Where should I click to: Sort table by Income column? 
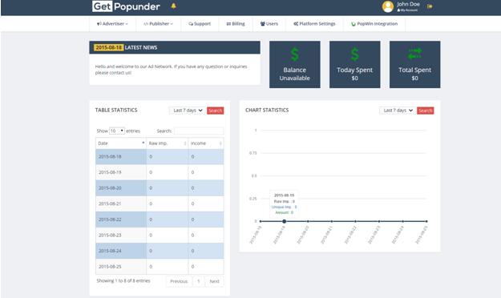[x=206, y=143]
